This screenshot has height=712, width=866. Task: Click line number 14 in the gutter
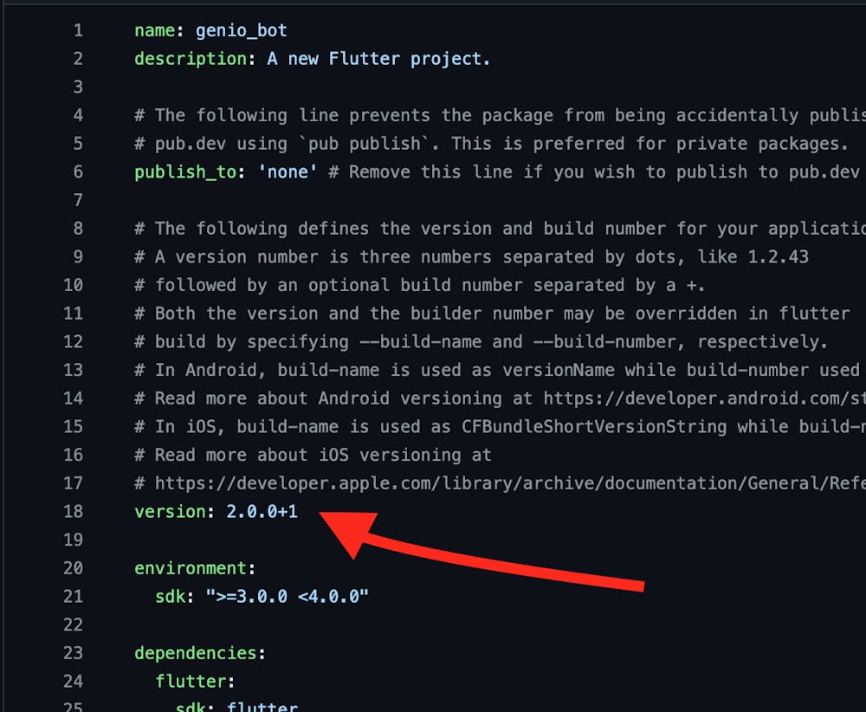coord(73,398)
